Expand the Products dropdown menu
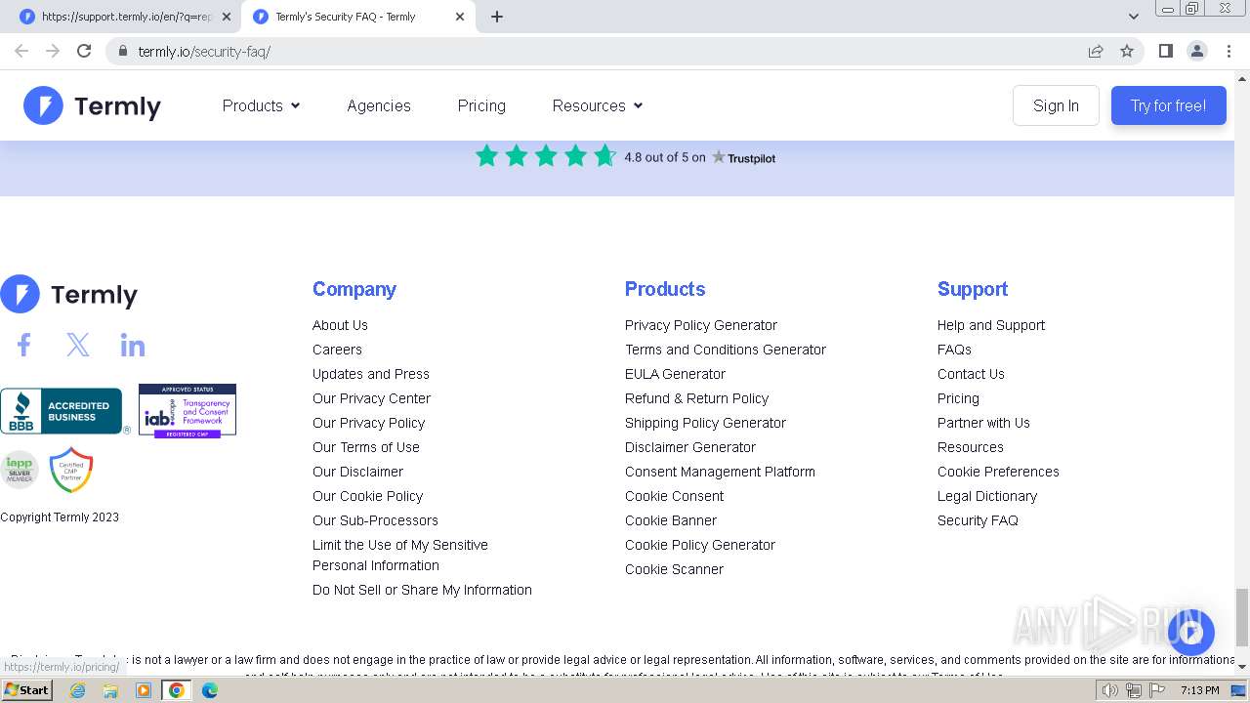Image resolution: width=1250 pixels, height=703 pixels. coord(261,105)
